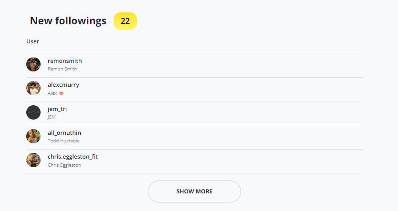398x211 pixels.
Task: Open alexcmurry's profile picture
Action: tap(33, 88)
